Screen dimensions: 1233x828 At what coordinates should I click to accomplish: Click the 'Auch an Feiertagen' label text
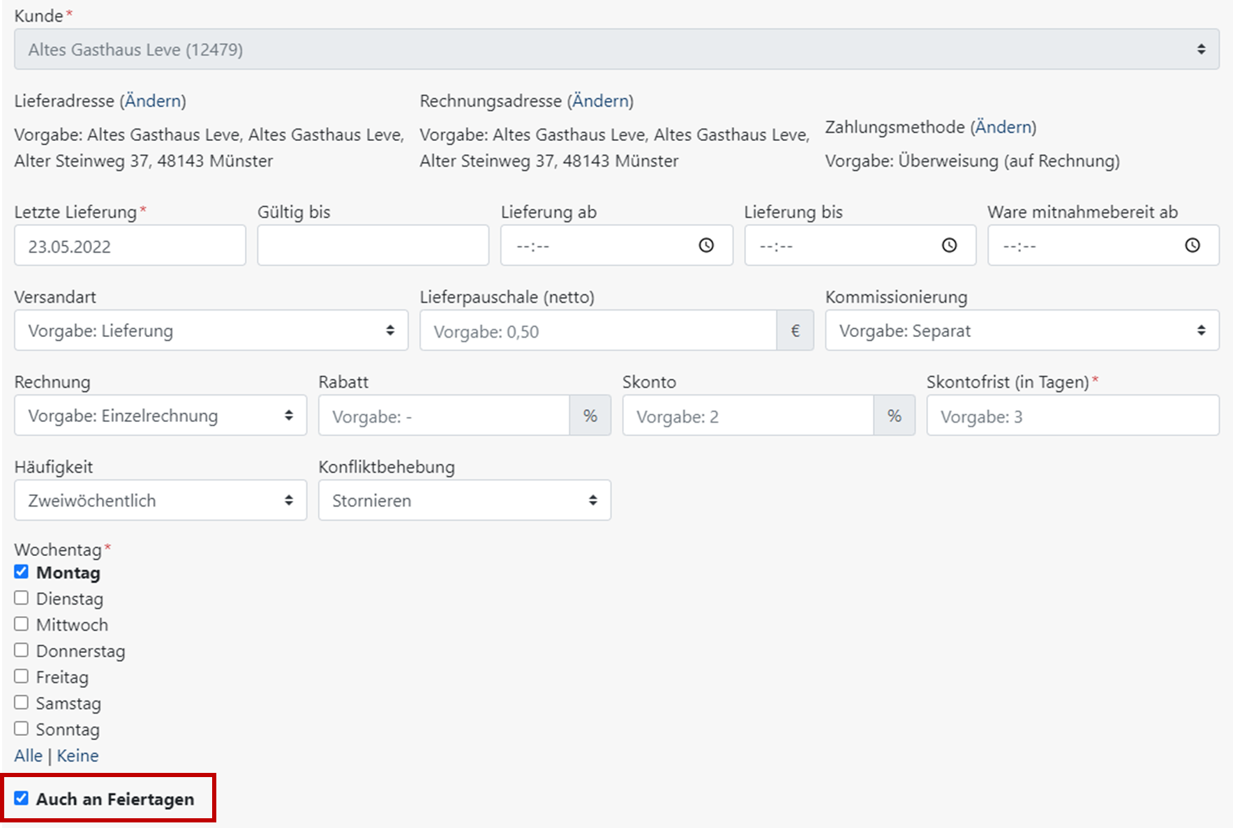[115, 799]
